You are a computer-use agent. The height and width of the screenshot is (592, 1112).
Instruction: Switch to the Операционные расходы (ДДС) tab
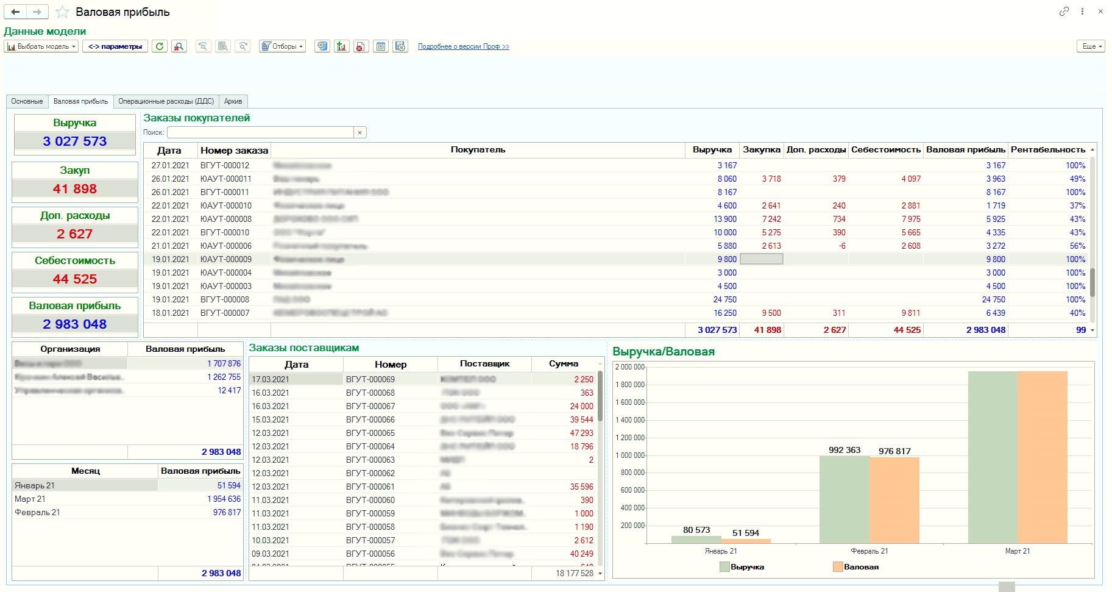pyautogui.click(x=166, y=101)
